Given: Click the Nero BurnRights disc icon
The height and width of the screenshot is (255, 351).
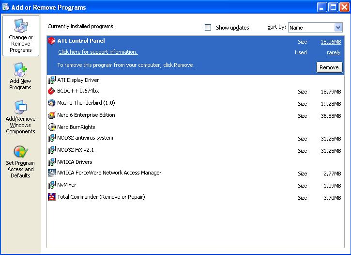Looking at the screenshot, I should [52, 127].
